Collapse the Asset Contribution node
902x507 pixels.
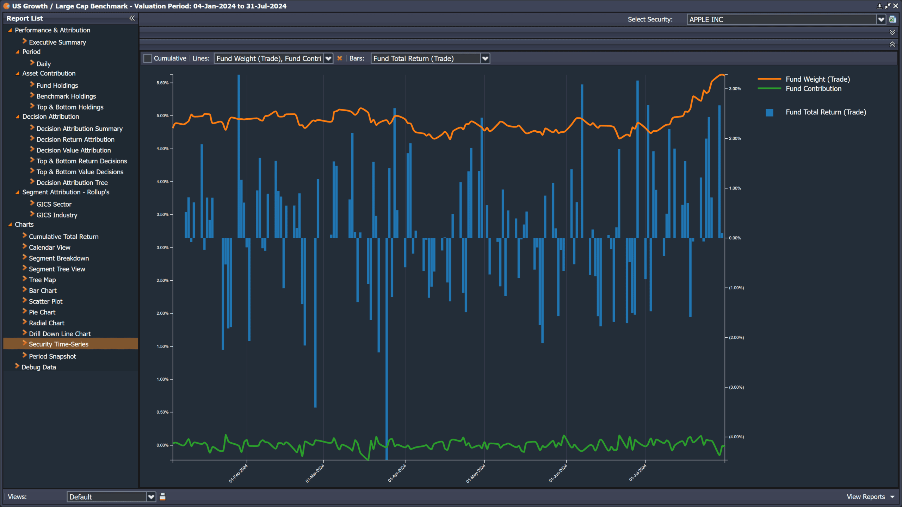[17, 74]
